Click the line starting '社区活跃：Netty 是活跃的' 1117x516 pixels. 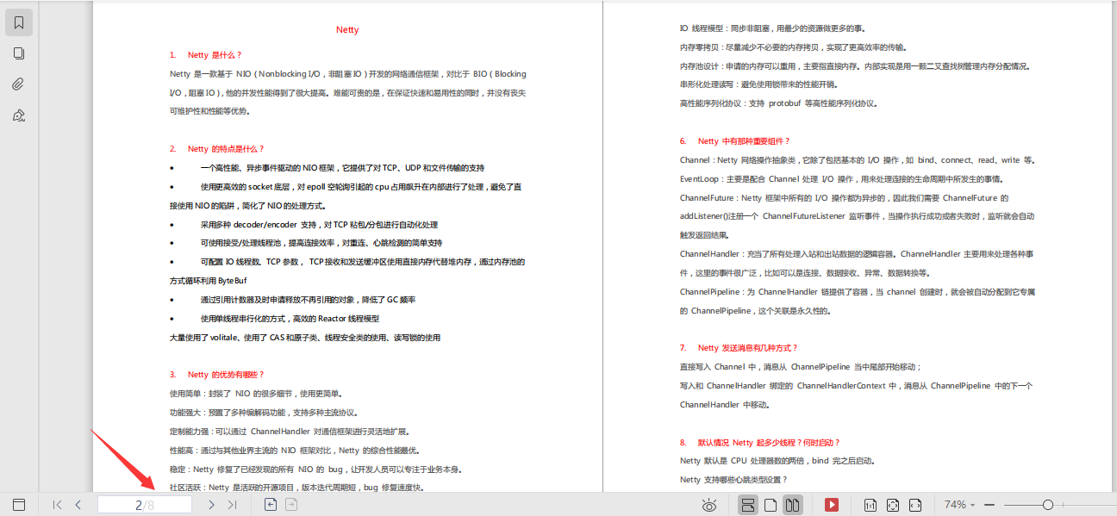point(296,488)
